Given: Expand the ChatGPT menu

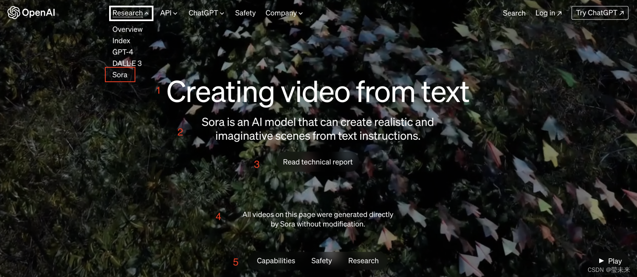Looking at the screenshot, I should click(206, 13).
